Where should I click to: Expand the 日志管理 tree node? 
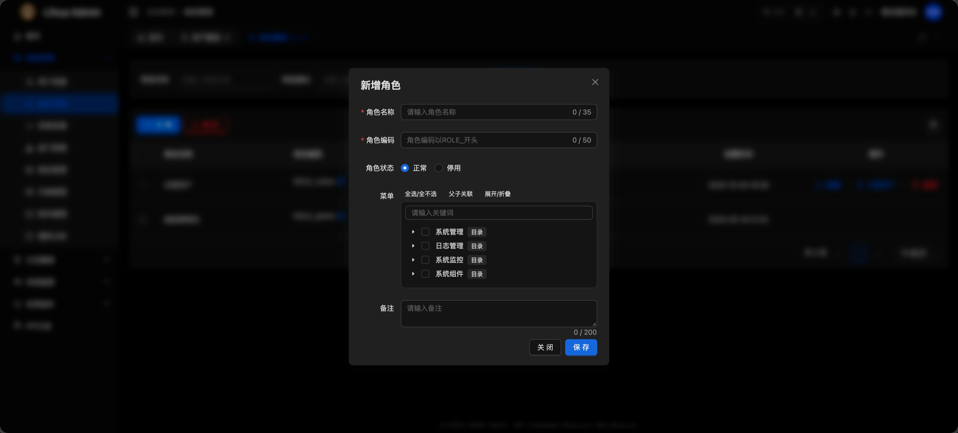click(413, 246)
